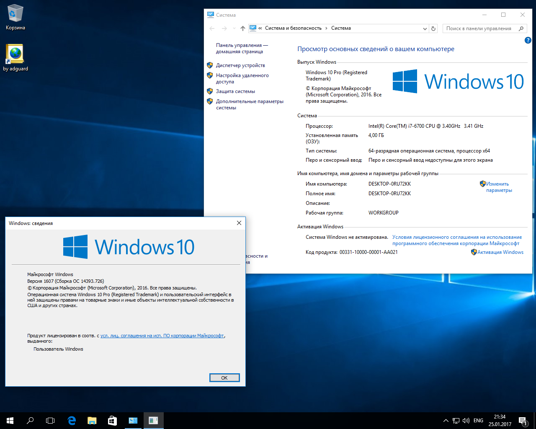Open Microsoft license terms link in Система window
The width and height of the screenshot is (536, 429).
coord(457,240)
